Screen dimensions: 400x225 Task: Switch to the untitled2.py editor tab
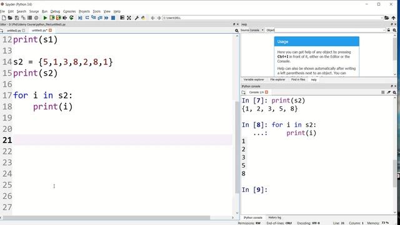[14, 31]
